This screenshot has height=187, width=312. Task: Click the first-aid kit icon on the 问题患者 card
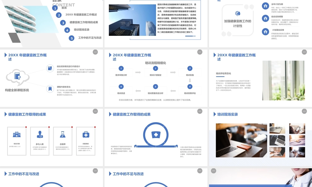pos(86,134)
